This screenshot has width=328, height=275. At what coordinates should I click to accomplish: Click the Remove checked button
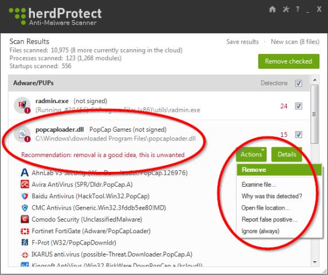coord(288,61)
